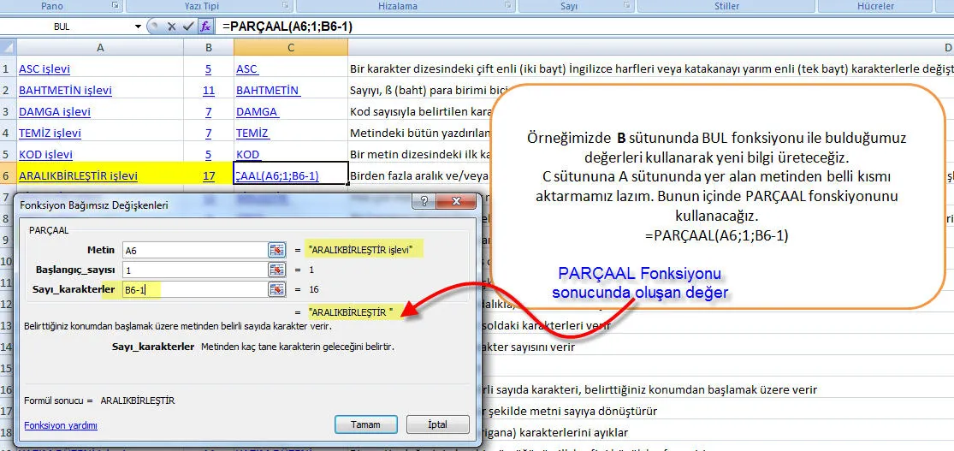Image resolution: width=954 pixels, height=451 pixels.
Task: Collapse dialog using Metin range selector icon
Action: [276, 250]
